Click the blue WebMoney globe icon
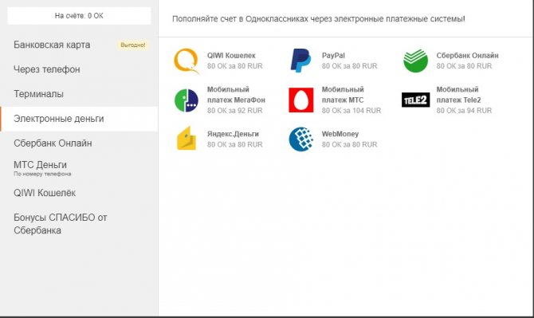Image resolution: width=534 pixels, height=318 pixels. pos(301,139)
